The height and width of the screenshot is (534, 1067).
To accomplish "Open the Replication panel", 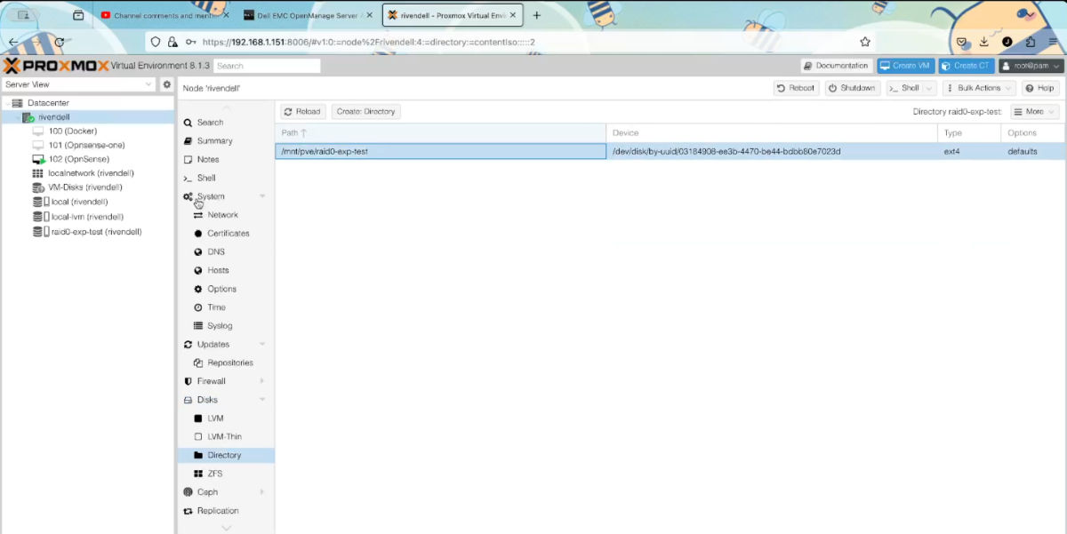I will [x=219, y=510].
